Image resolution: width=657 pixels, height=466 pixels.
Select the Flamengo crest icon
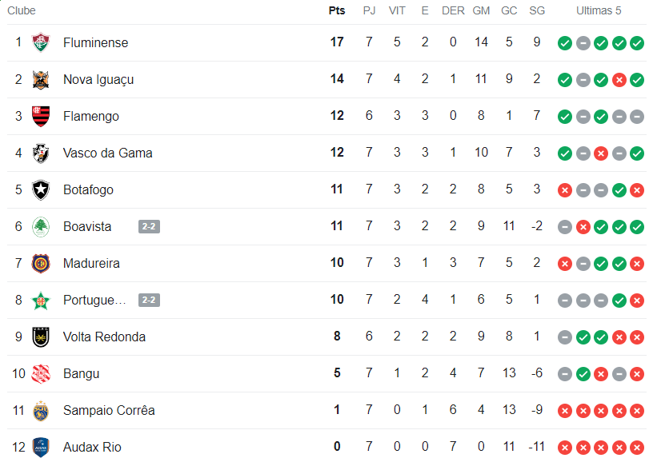point(40,116)
